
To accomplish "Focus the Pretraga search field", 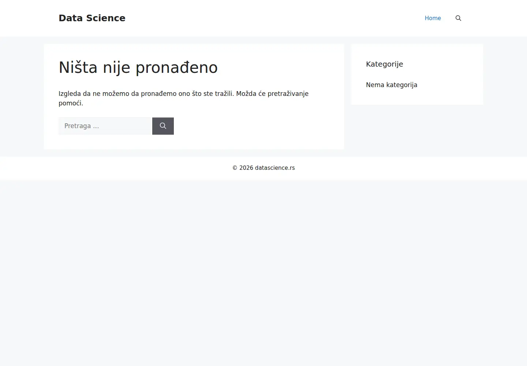I will coord(105,126).
